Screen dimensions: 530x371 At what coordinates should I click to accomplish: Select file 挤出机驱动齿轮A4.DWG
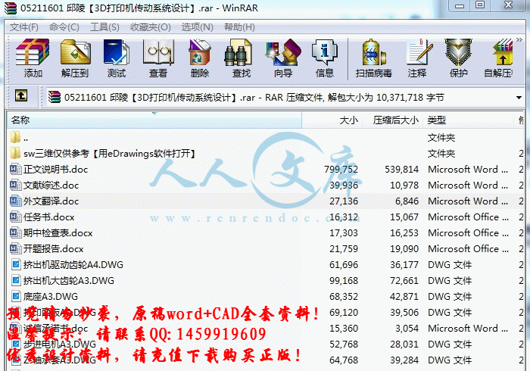[265, 264]
